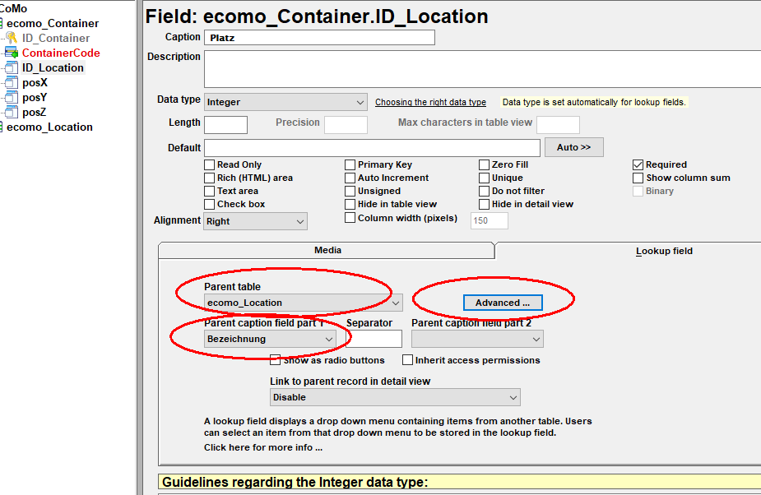Image resolution: width=761 pixels, height=495 pixels.
Task: Click the Default value input field
Action: pos(372,147)
